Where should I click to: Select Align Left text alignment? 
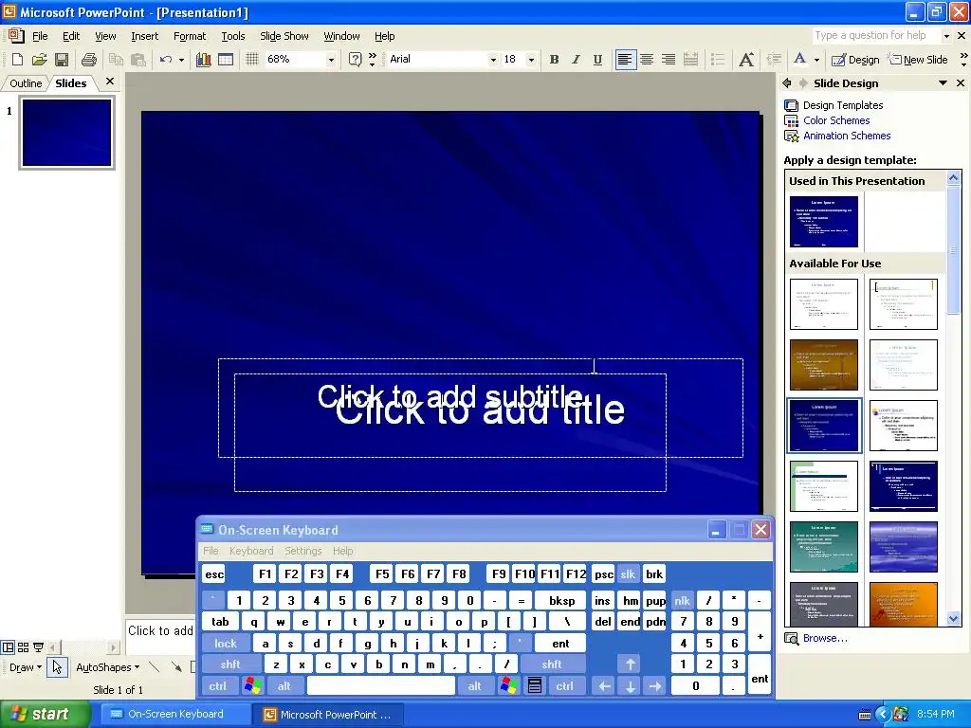(x=626, y=60)
